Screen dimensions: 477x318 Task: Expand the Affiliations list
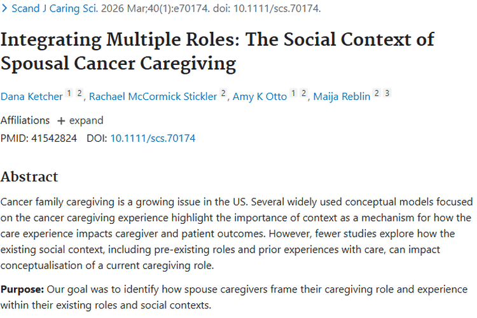(x=79, y=120)
